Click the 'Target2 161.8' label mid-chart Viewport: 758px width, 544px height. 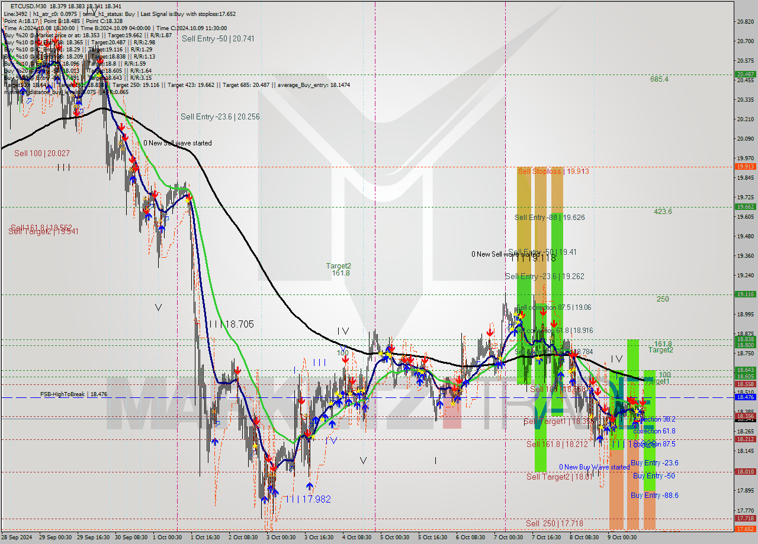click(339, 270)
